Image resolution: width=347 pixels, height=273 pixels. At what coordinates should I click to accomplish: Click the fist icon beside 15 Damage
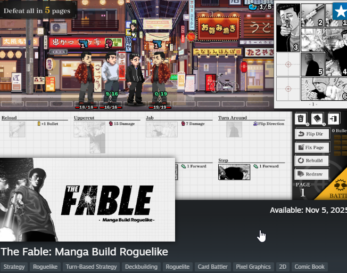coord(111,124)
